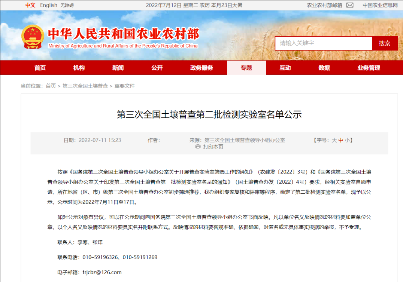This screenshot has height=282, width=403.
Task: Open 农业农村部邮箱 mailbox link
Action: pos(324,5)
